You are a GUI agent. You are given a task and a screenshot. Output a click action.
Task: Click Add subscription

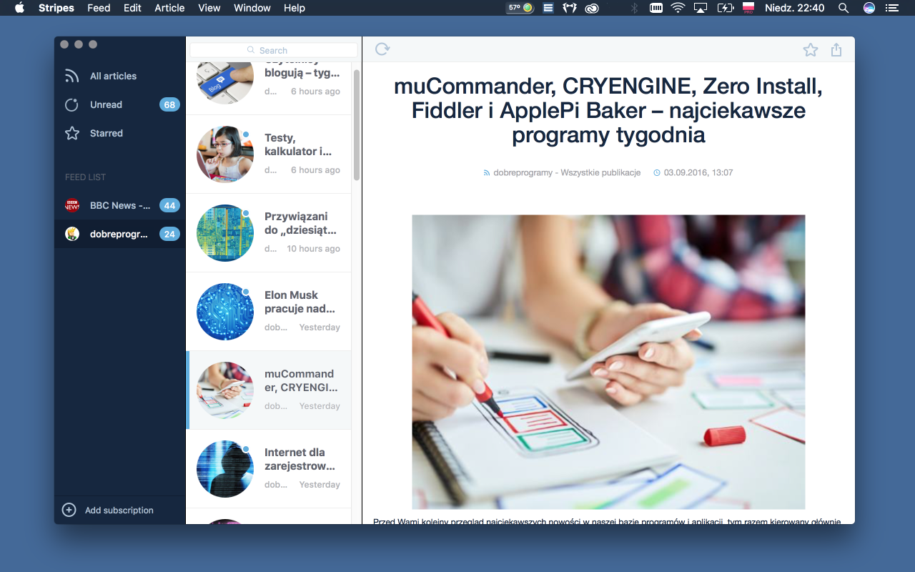point(119,510)
